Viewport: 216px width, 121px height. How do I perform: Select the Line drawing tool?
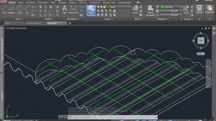tap(4, 9)
